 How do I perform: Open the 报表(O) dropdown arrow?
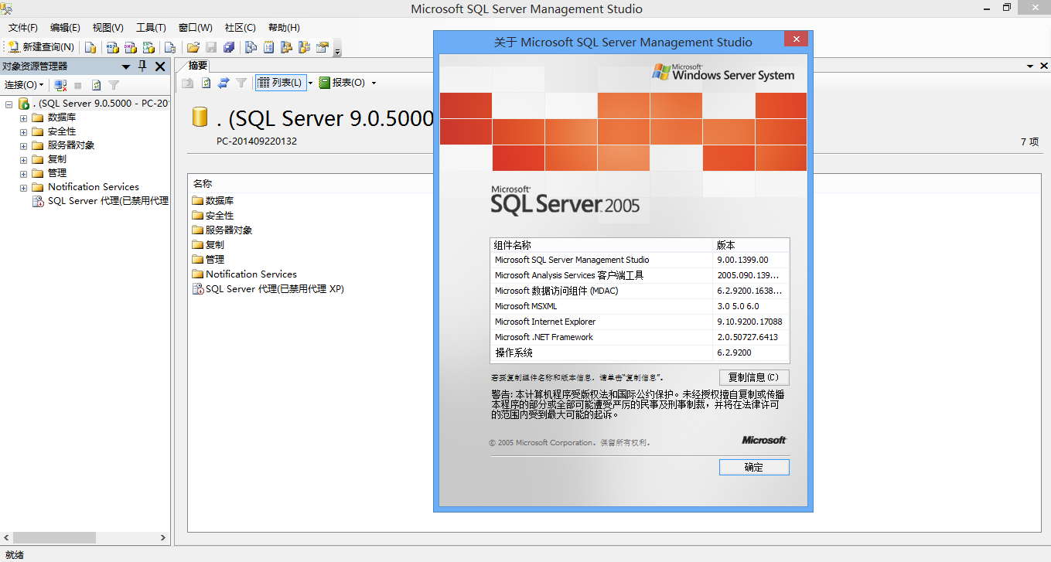374,83
